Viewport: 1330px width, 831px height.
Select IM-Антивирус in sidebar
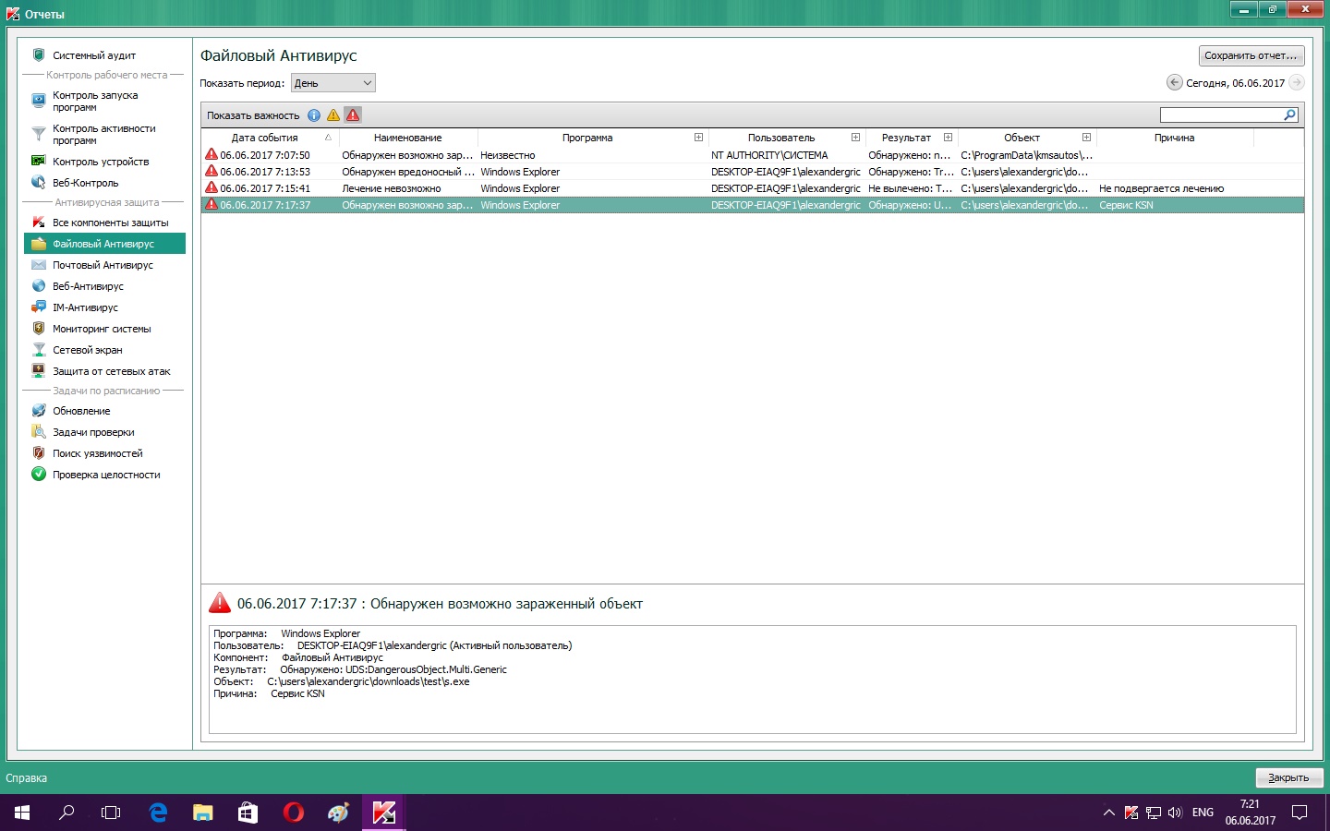[x=85, y=307]
